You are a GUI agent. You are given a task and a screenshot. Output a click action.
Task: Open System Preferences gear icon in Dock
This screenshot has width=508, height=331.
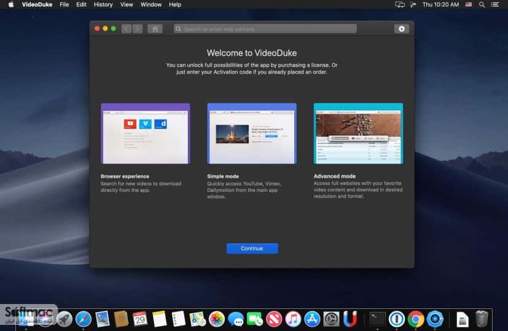(x=332, y=319)
